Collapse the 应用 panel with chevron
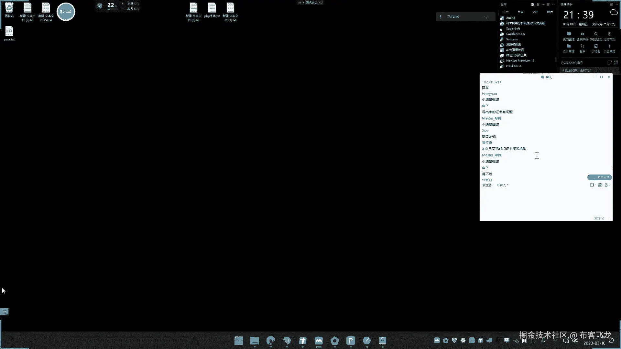 (553, 4)
